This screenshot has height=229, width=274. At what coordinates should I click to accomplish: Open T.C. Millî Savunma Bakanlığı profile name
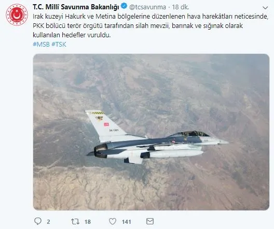coord(76,7)
